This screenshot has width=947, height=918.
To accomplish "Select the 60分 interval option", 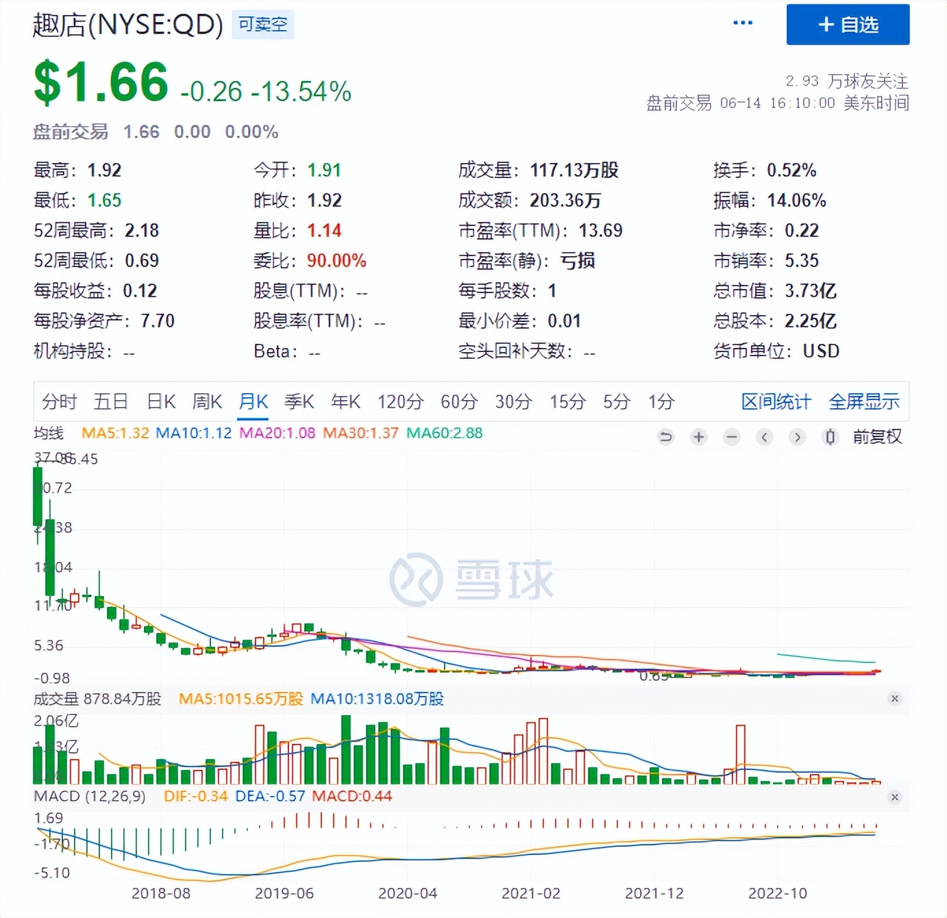I will pyautogui.click(x=458, y=402).
